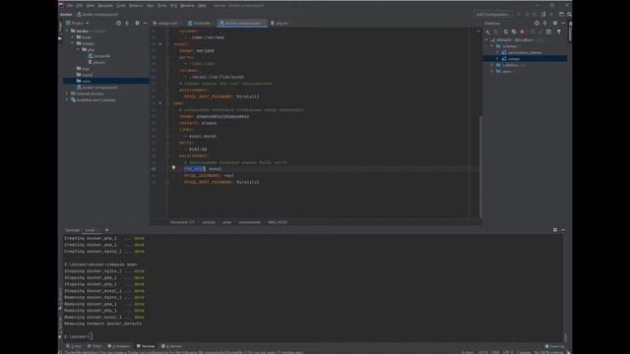Click the locate-file target icon in Project panel
This screenshot has width=630, height=354.
[118, 23]
